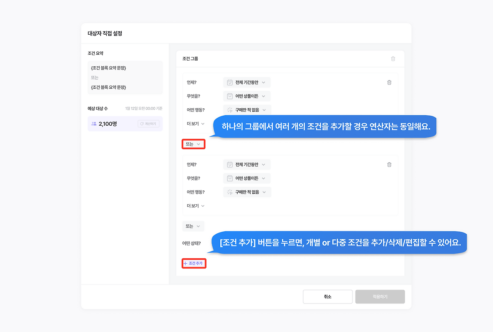Delete the first condition block via its trash icon

389,83
